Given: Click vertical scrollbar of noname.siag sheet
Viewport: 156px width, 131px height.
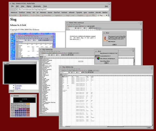Looking at the screenshot, I should (x=134, y=61).
